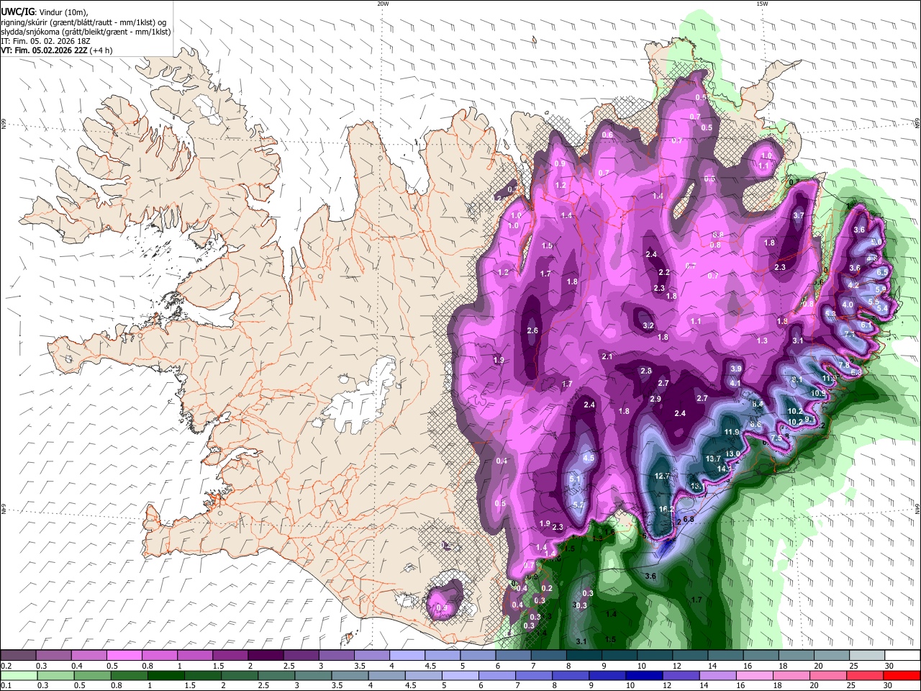This screenshot has width=921, height=691.
Task: Select the dark navy swatch above the 10 in the lower legend
Action: pyautogui.click(x=643, y=676)
